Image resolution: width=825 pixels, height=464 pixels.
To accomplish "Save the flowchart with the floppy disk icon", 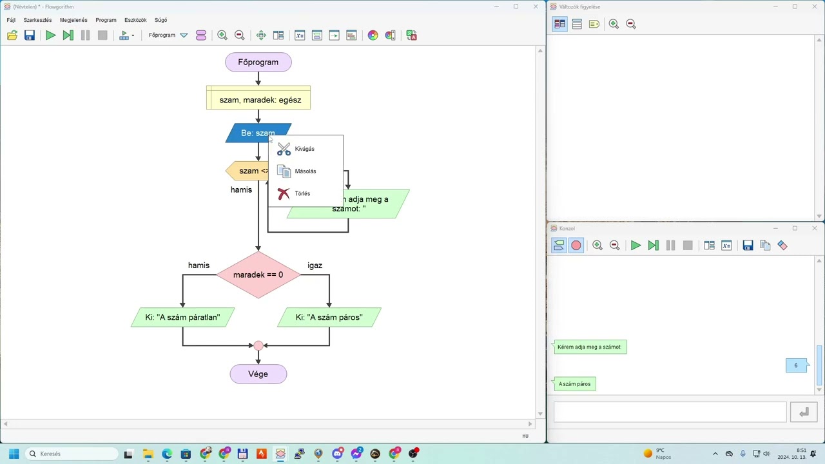I will [30, 35].
